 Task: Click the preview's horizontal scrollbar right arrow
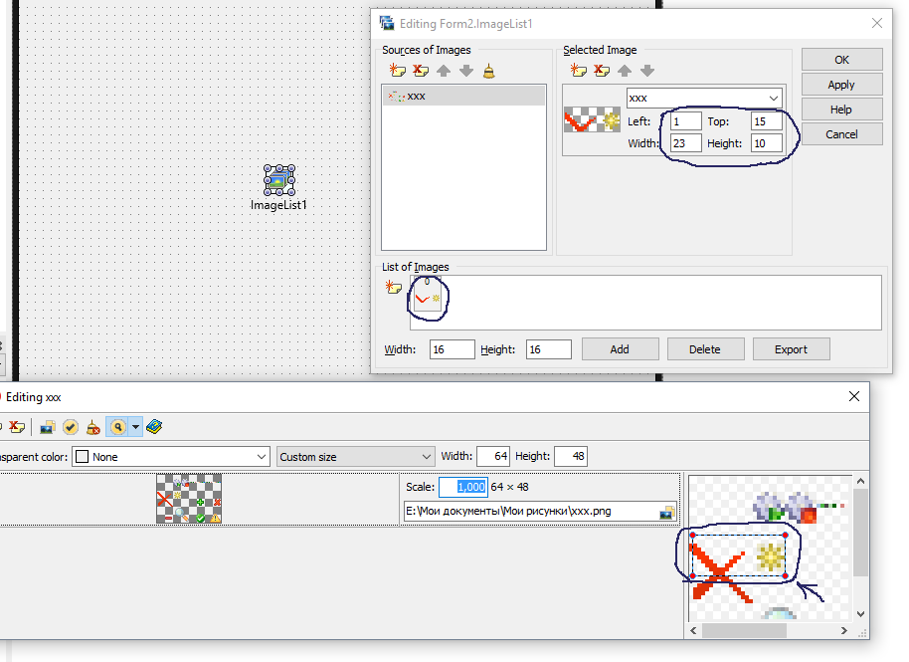844,631
